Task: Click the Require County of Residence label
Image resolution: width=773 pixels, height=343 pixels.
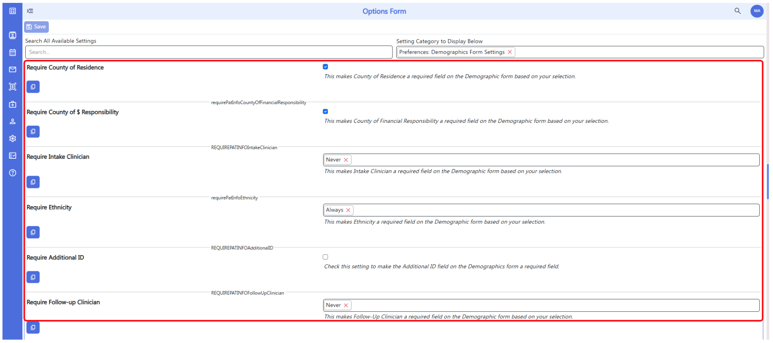Action: coord(65,68)
